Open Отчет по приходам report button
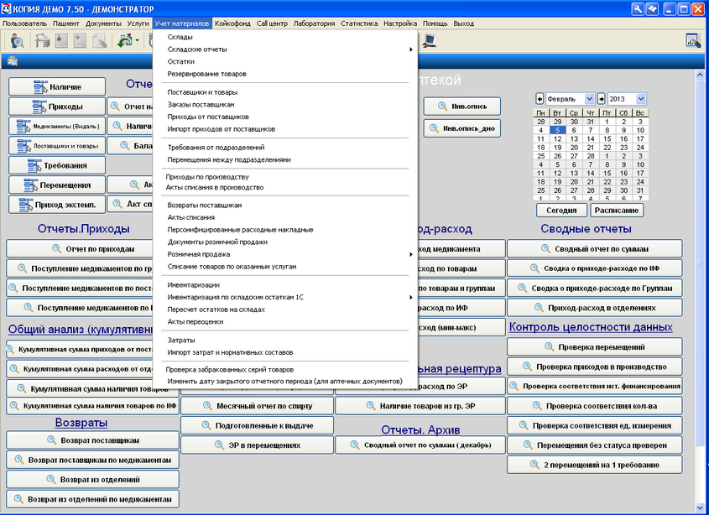Viewport: 709px width, 515px height. [x=92, y=248]
